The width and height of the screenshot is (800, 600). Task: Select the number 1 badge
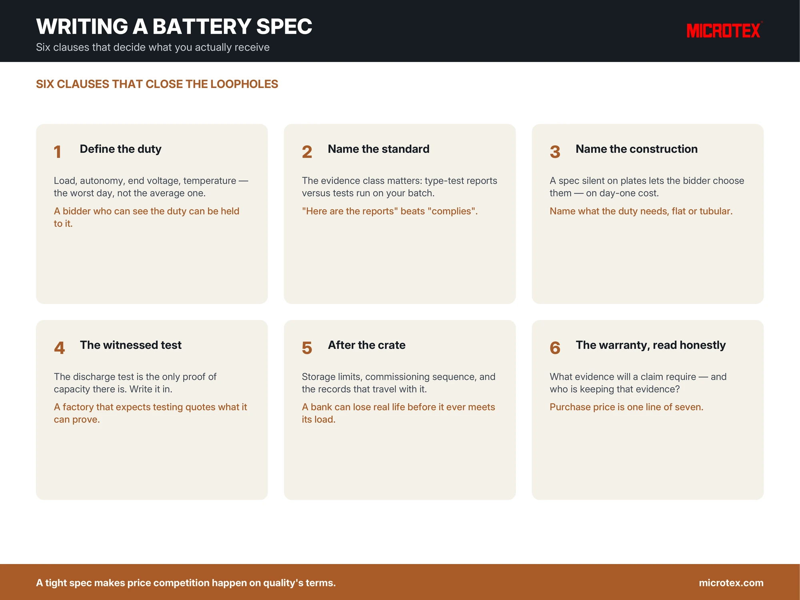tap(58, 152)
